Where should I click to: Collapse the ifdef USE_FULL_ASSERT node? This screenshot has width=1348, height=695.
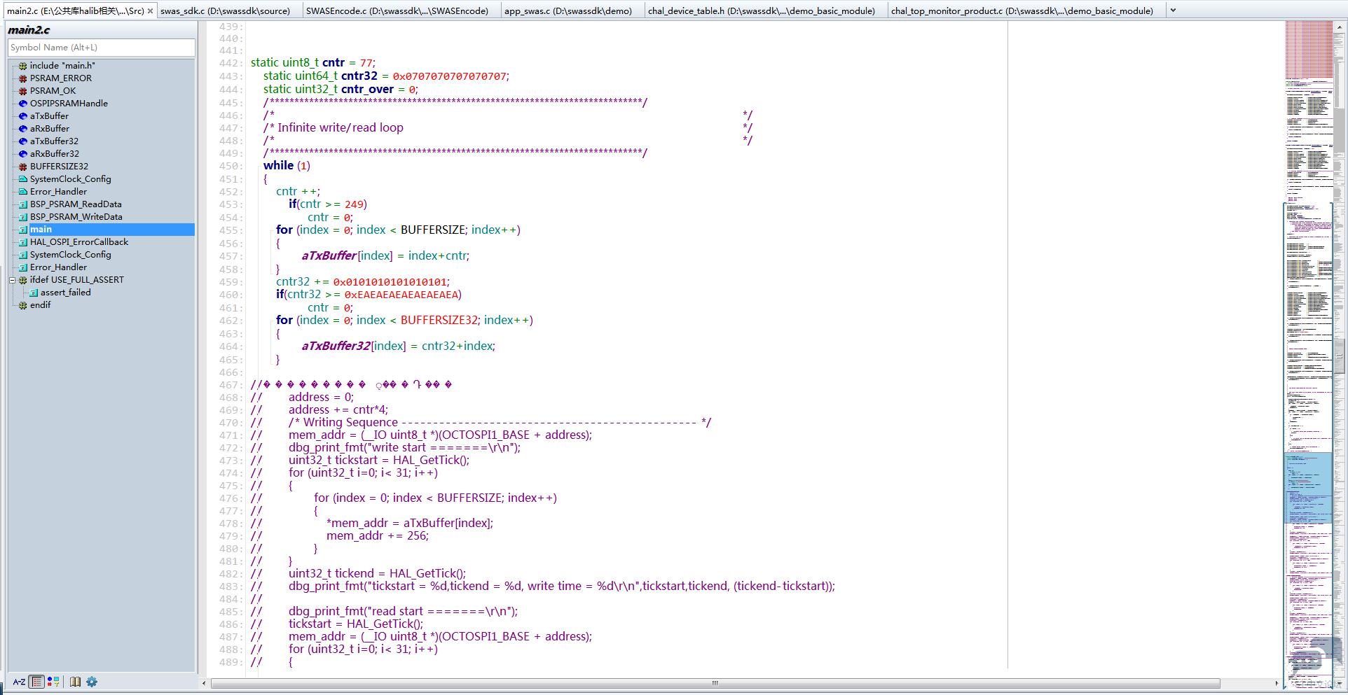click(x=12, y=280)
